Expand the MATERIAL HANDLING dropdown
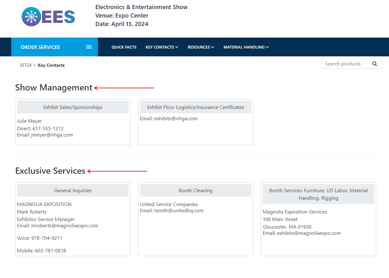Image resolution: width=389 pixels, height=278 pixels. coord(246,47)
